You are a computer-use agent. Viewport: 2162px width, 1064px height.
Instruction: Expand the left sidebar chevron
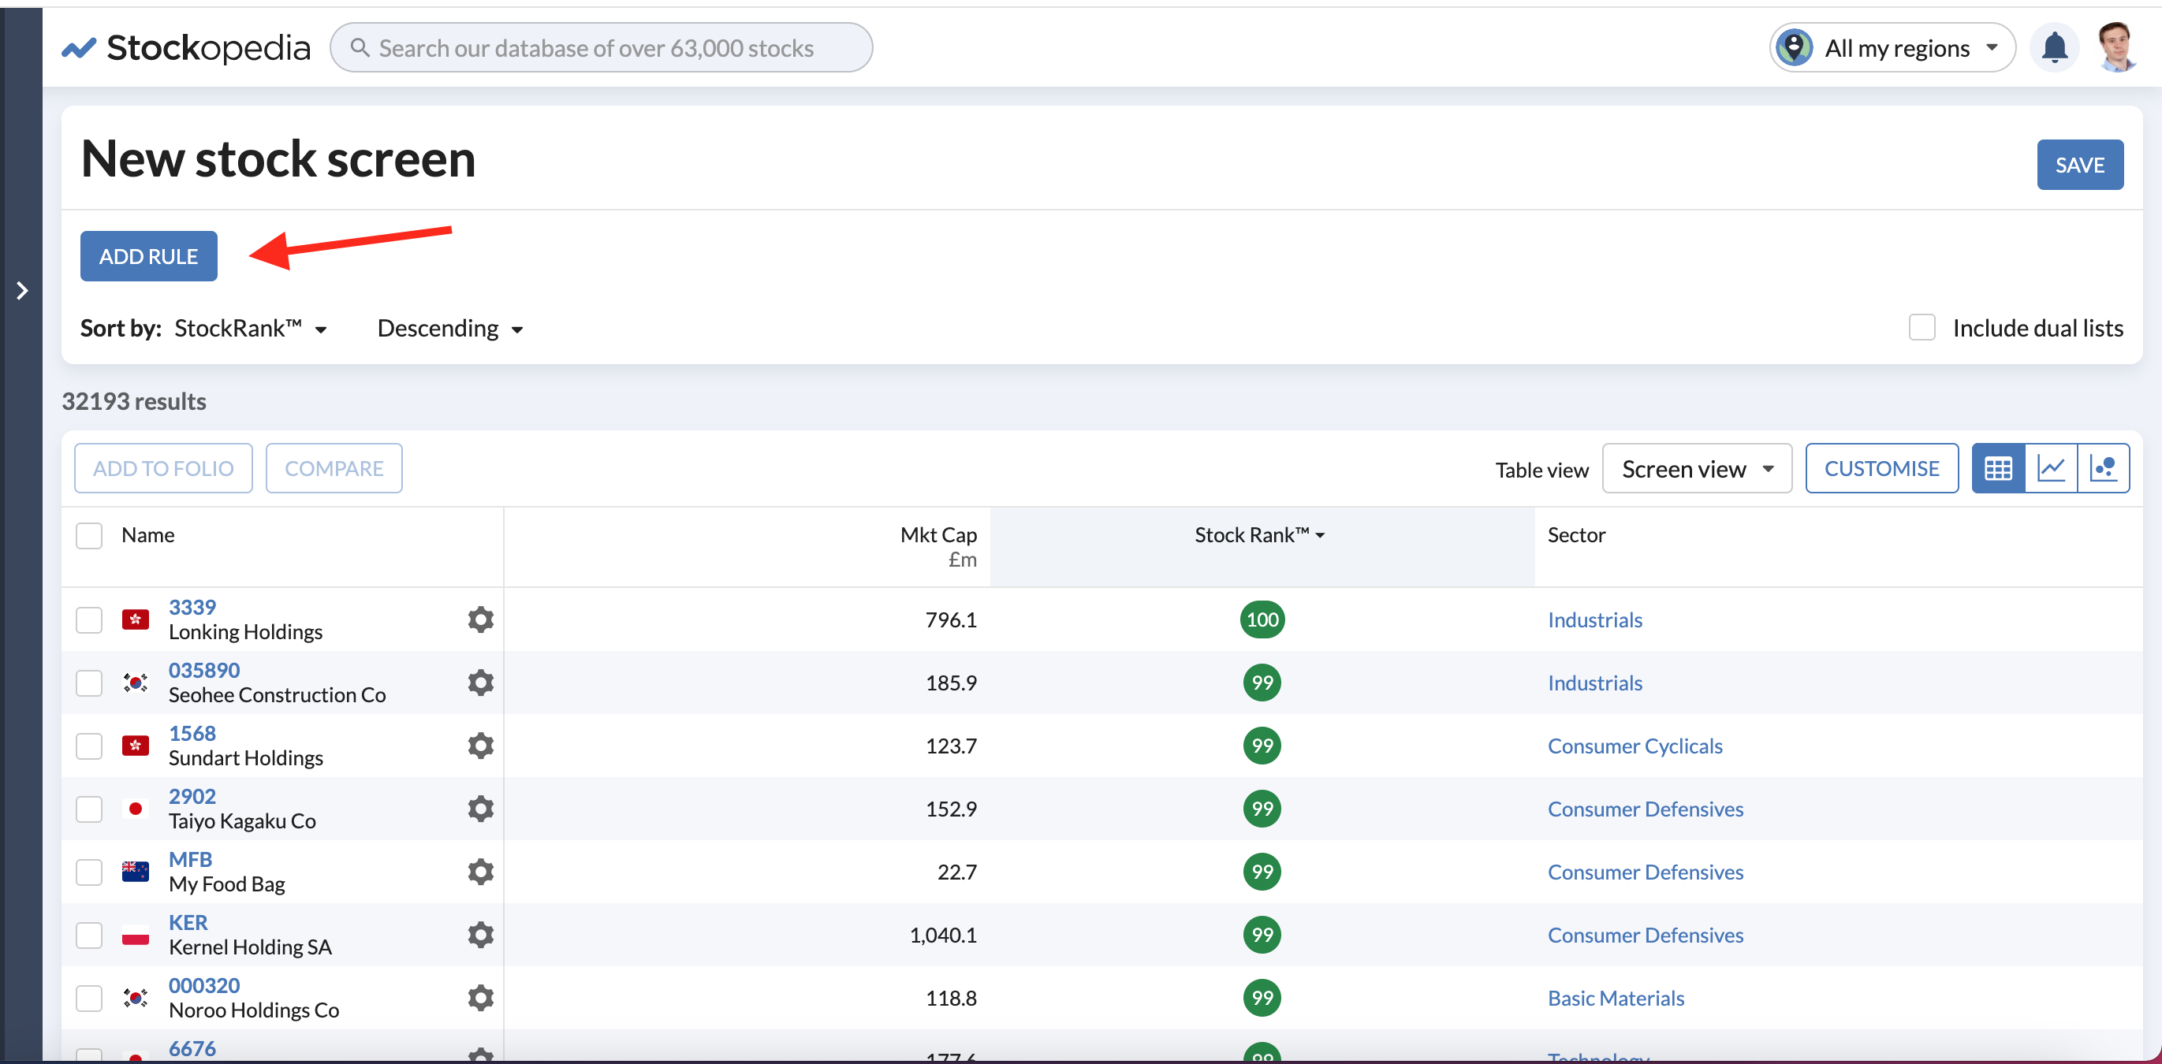(23, 290)
